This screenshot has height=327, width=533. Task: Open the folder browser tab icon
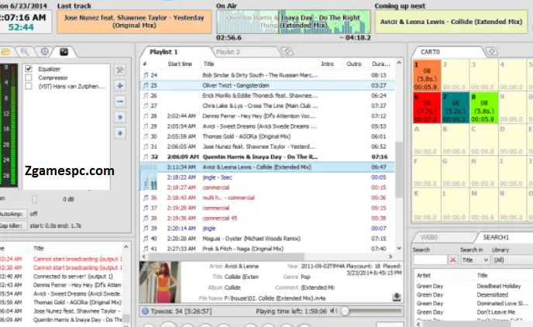coord(5,52)
